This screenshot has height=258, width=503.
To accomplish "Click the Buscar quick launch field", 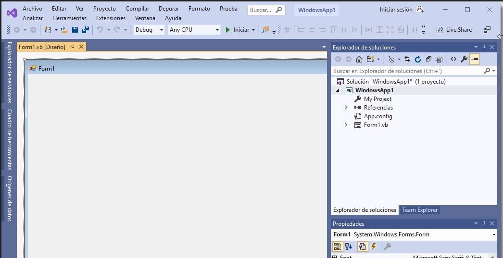I will tap(266, 10).
